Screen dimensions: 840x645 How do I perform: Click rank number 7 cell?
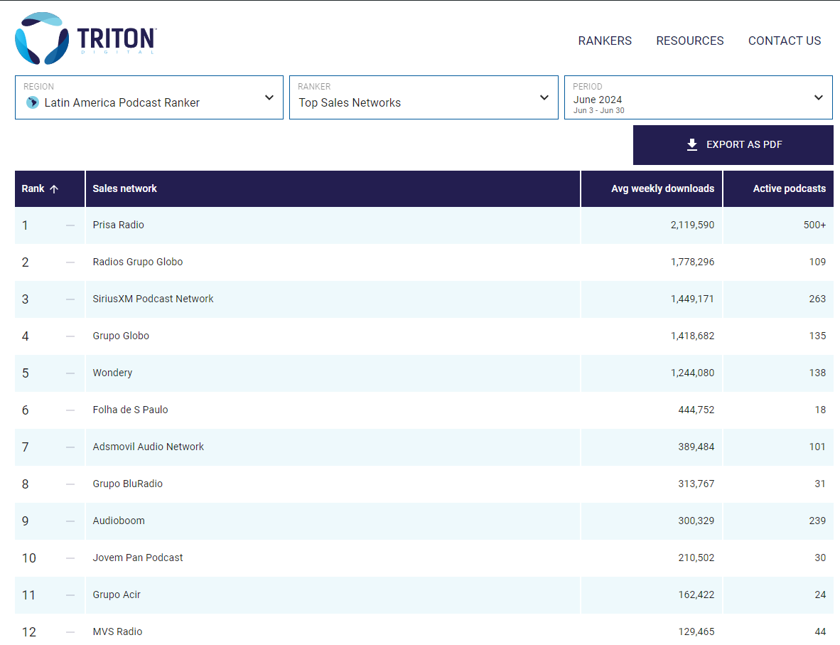tap(25, 447)
